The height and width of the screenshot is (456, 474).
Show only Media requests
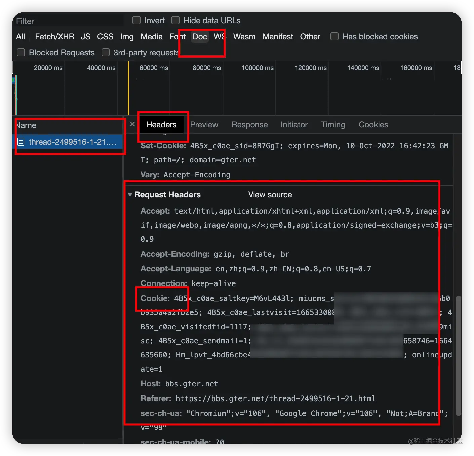click(152, 37)
